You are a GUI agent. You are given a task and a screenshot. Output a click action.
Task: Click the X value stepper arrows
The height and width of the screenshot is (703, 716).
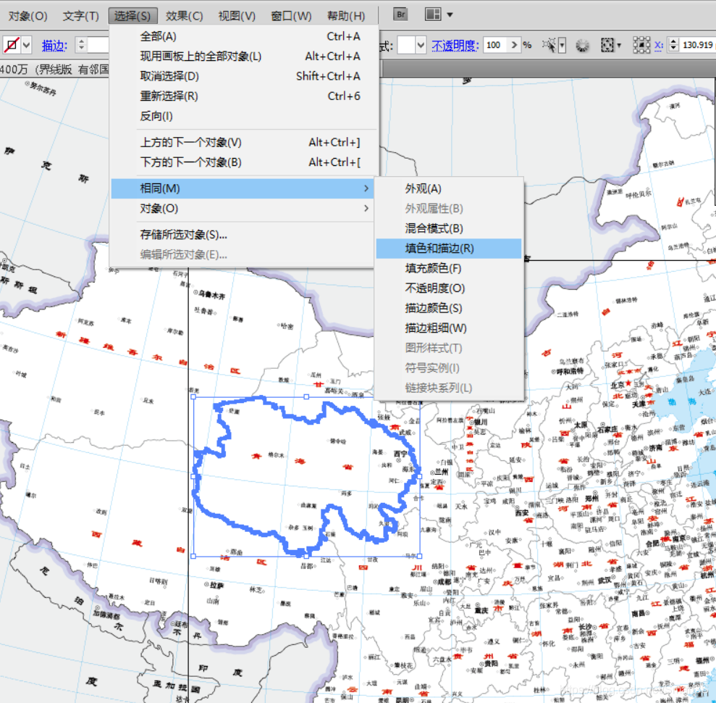click(673, 45)
